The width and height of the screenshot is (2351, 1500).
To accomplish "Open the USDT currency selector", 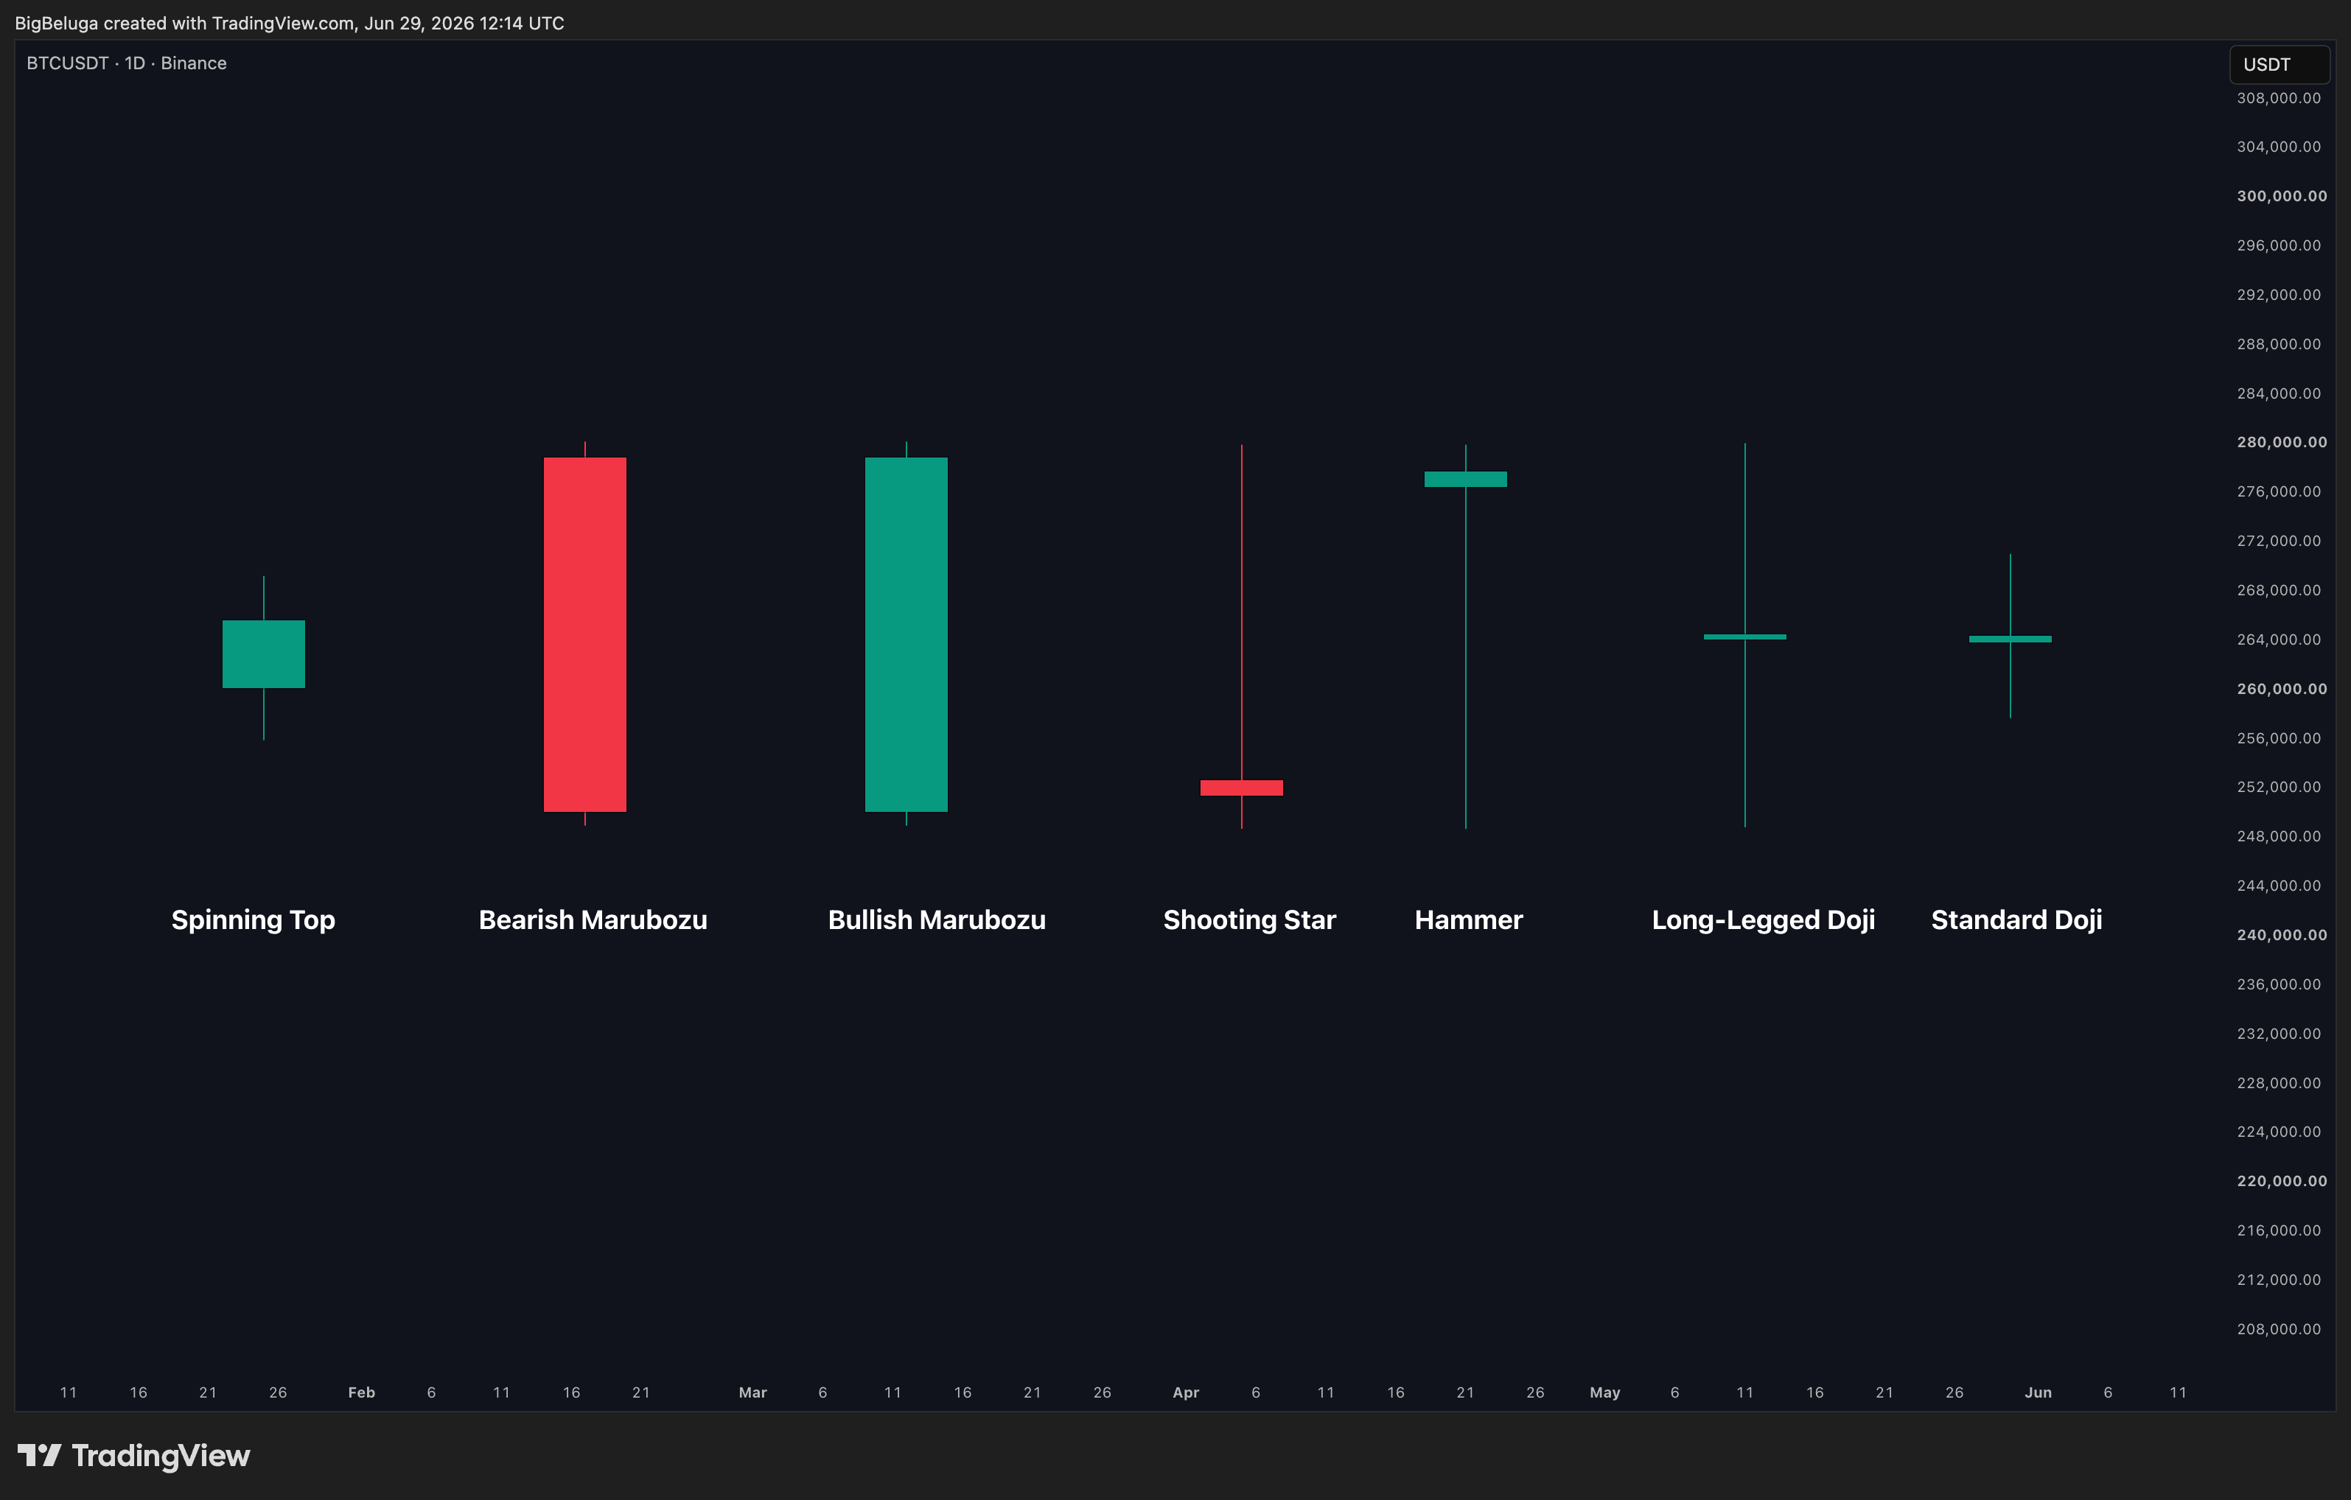I will point(2279,64).
